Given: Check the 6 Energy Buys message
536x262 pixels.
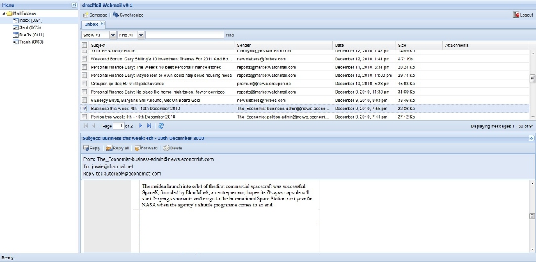Looking at the screenshot, I should [x=84, y=101].
